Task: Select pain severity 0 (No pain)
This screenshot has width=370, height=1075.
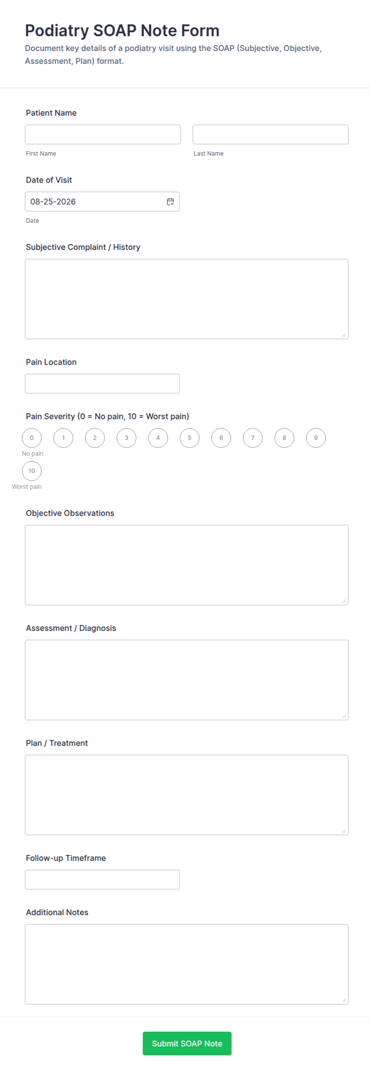Action: point(32,438)
